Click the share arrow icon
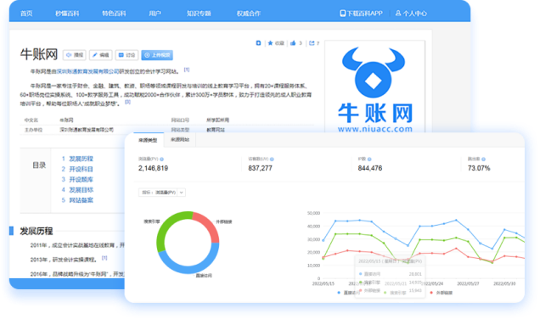This screenshot has width=540, height=319. [x=312, y=43]
